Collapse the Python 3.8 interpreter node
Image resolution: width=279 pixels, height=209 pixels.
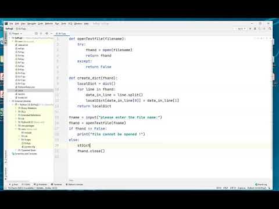coord(13,105)
